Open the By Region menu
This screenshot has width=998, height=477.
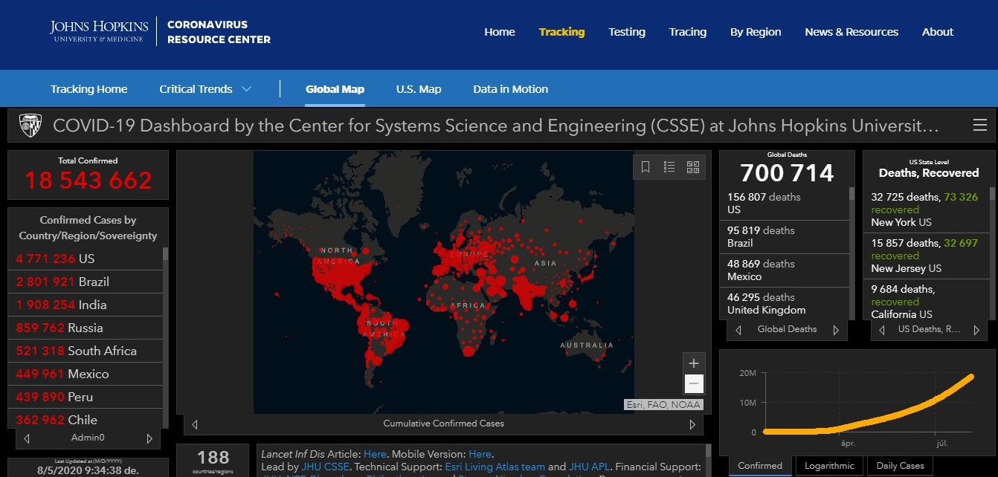point(756,32)
